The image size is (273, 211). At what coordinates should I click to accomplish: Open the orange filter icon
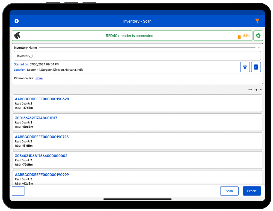point(257,21)
